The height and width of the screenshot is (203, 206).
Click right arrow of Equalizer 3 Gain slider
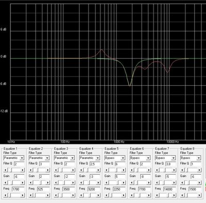[73, 182]
